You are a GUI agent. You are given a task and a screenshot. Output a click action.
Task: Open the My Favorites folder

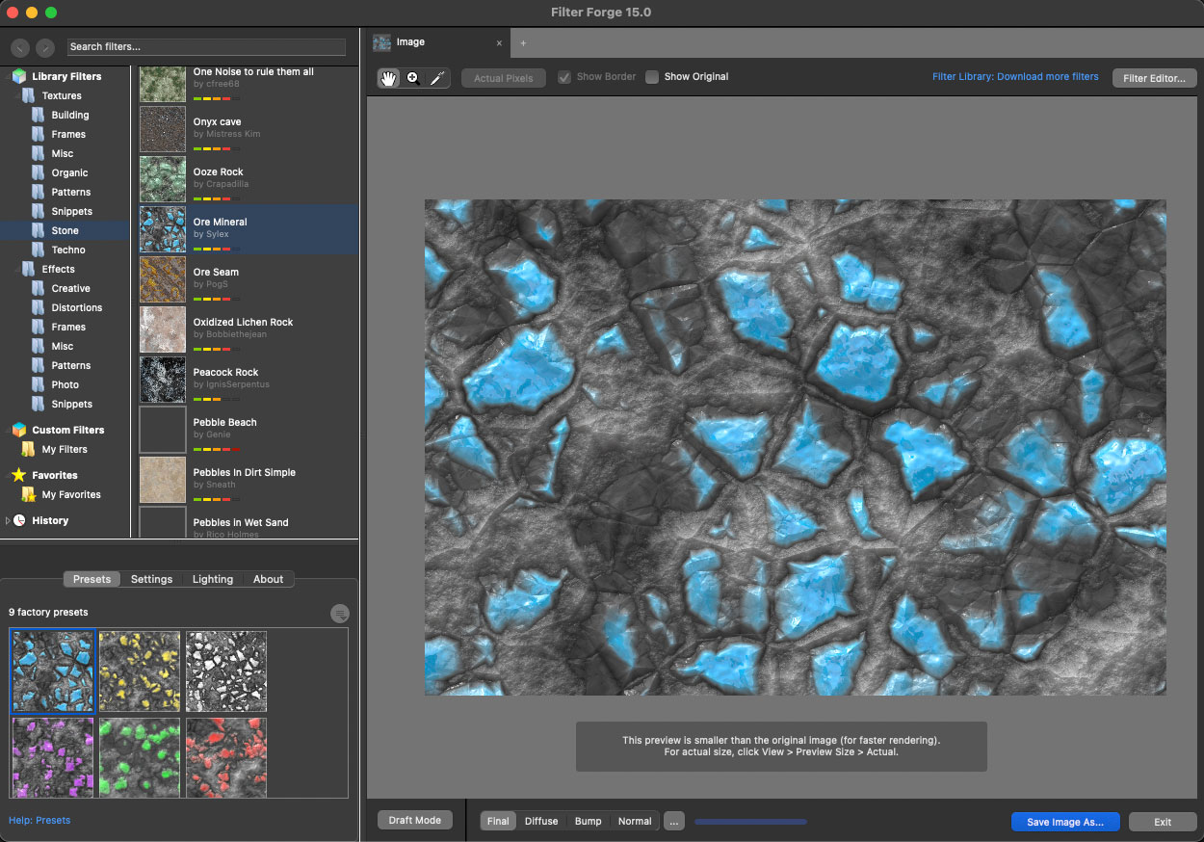71,494
